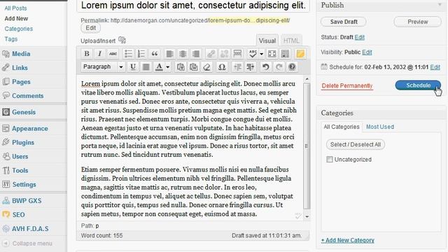Open the Paragraph format dropdown
This screenshot has height=252, width=448.
tap(103, 67)
